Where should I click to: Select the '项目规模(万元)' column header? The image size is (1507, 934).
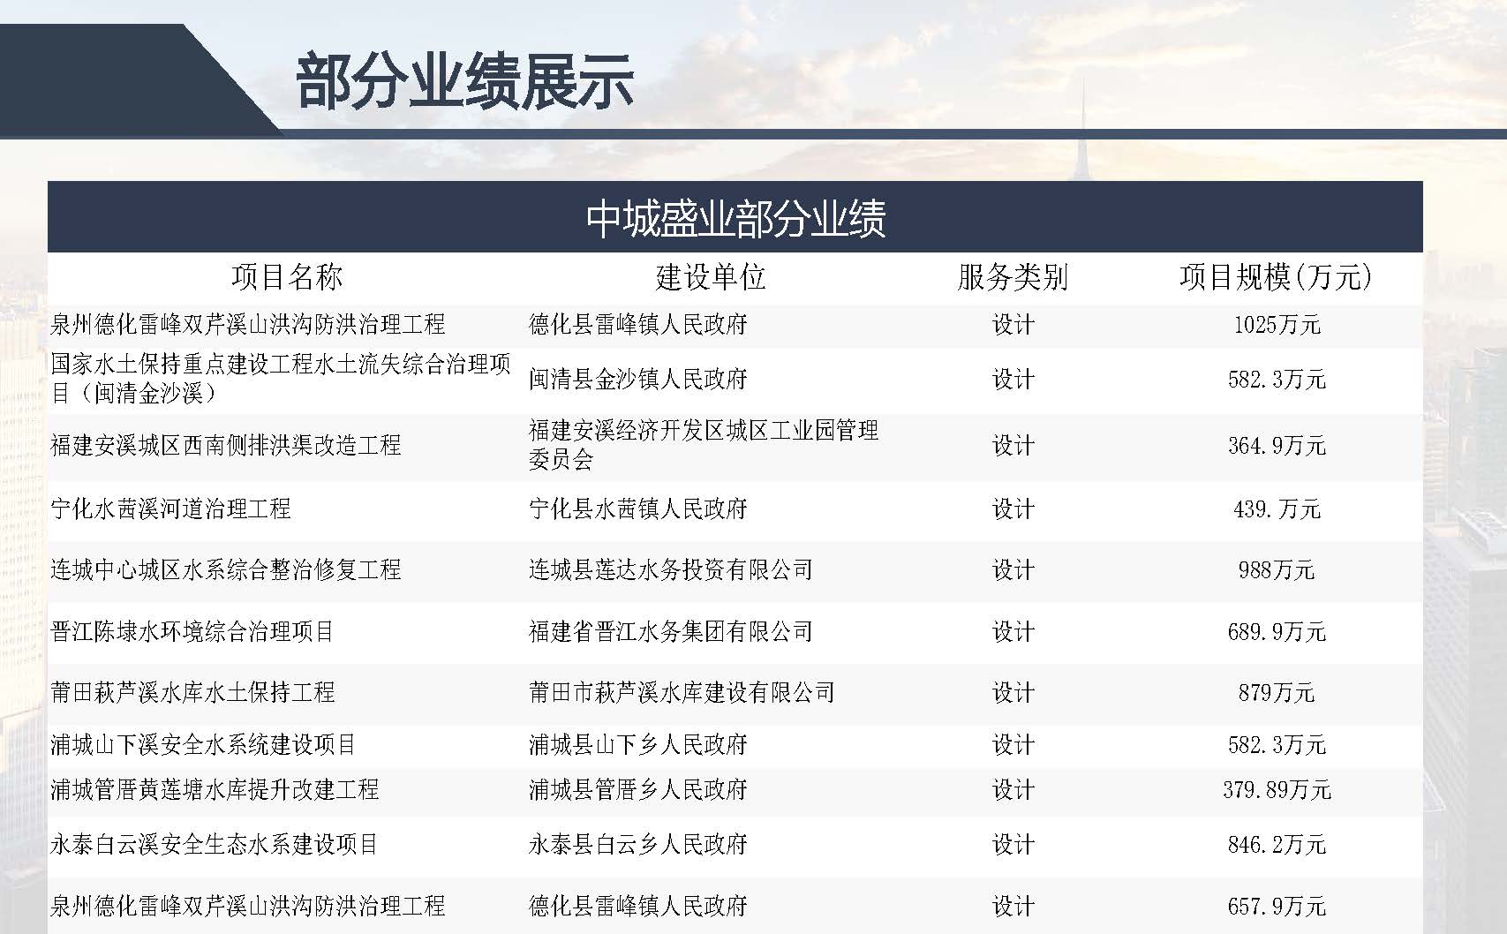[1277, 277]
